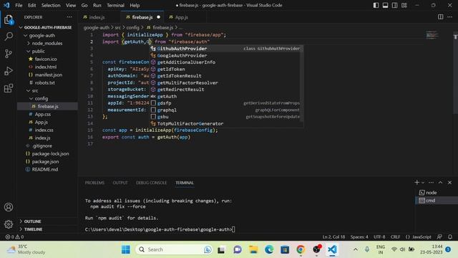Click the minimap code overview
This screenshot has height=258, width=458.
(x=432, y=35)
